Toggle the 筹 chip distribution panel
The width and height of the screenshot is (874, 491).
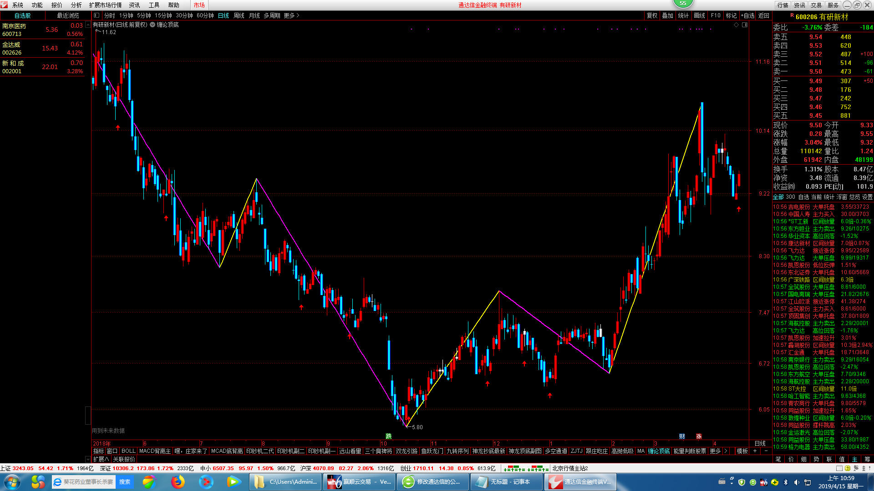867,459
